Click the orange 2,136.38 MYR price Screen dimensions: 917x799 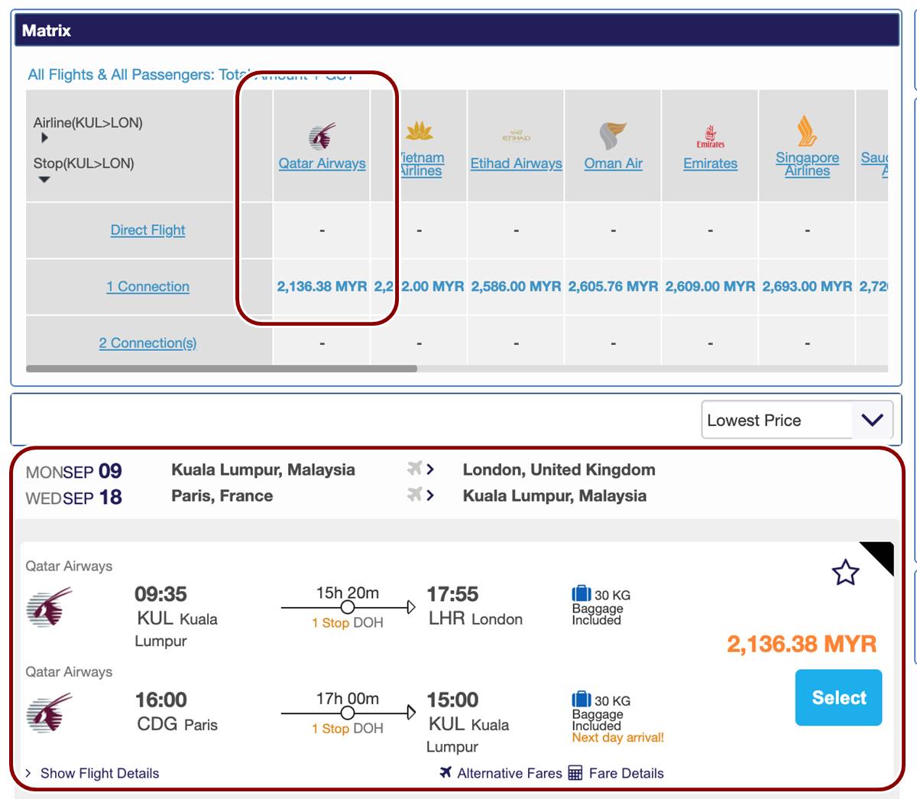[802, 644]
